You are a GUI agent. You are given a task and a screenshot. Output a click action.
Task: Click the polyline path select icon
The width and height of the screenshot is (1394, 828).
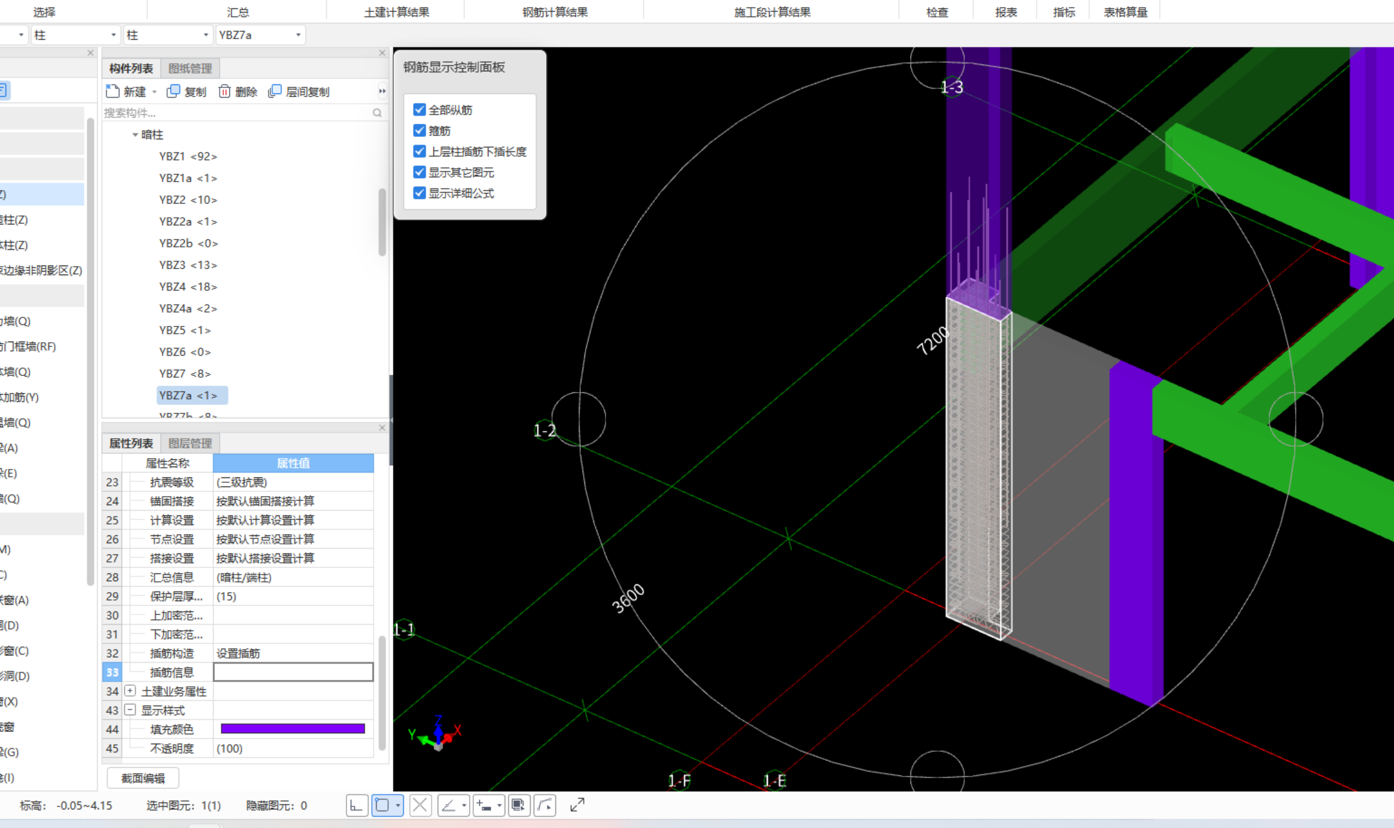545,805
